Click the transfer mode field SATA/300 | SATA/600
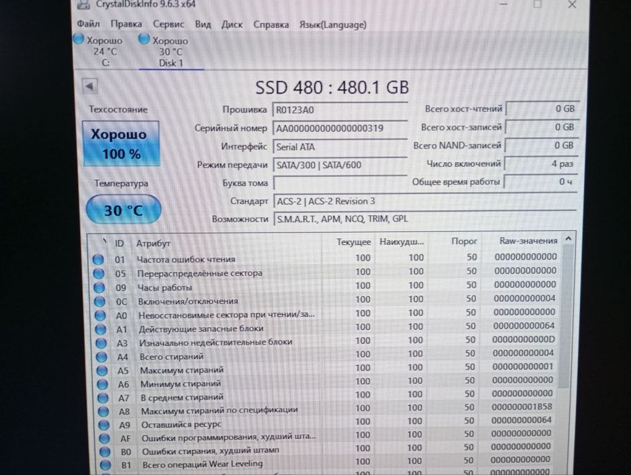Image resolution: width=631 pixels, height=475 pixels. (x=340, y=165)
